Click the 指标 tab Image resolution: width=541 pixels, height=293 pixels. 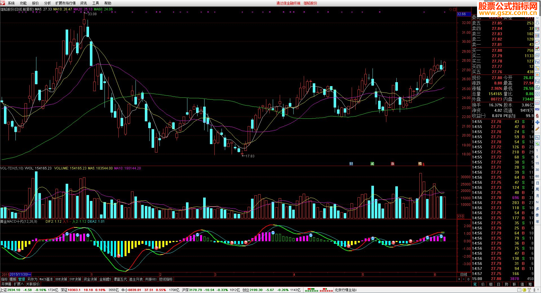5,279
